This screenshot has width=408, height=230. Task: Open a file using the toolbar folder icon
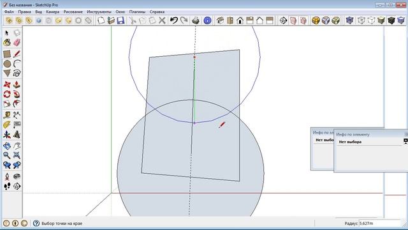pyautogui.click(x=111, y=20)
